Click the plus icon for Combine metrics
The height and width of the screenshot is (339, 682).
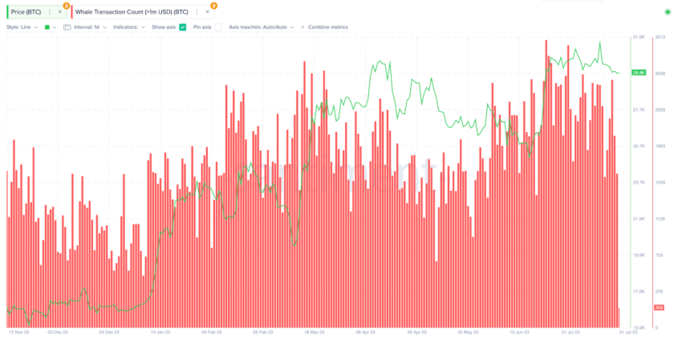[x=302, y=27]
